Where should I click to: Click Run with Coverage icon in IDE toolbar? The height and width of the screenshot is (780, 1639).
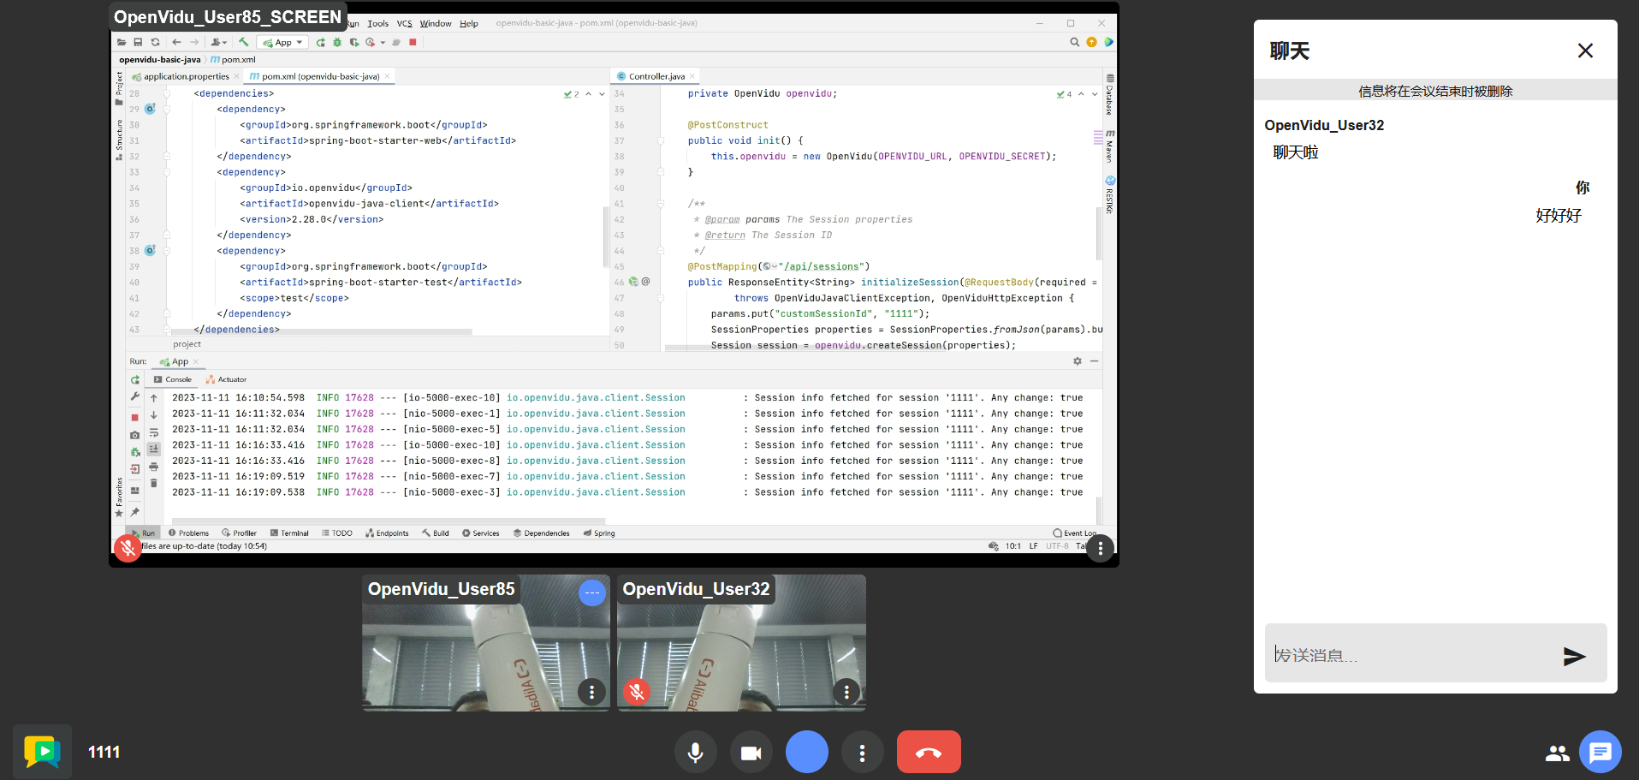click(x=353, y=42)
